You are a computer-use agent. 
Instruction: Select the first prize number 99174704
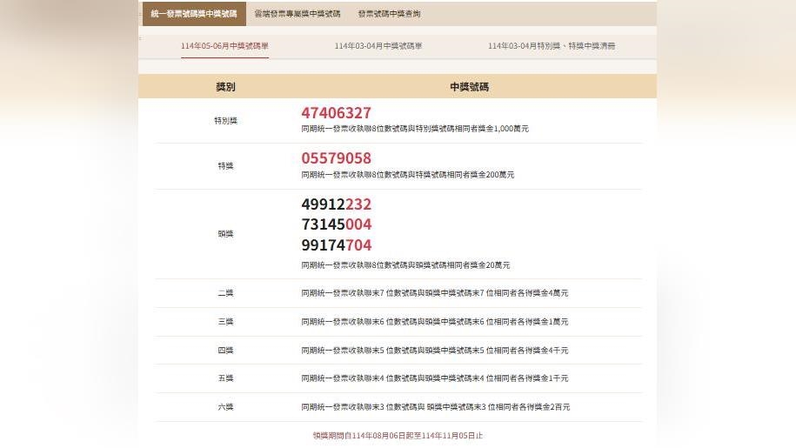[x=336, y=245]
